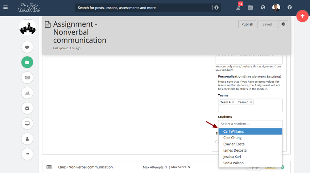The height and width of the screenshot is (173, 310).
Task: Click the Max Score: 5 text
Action: [x=181, y=167]
